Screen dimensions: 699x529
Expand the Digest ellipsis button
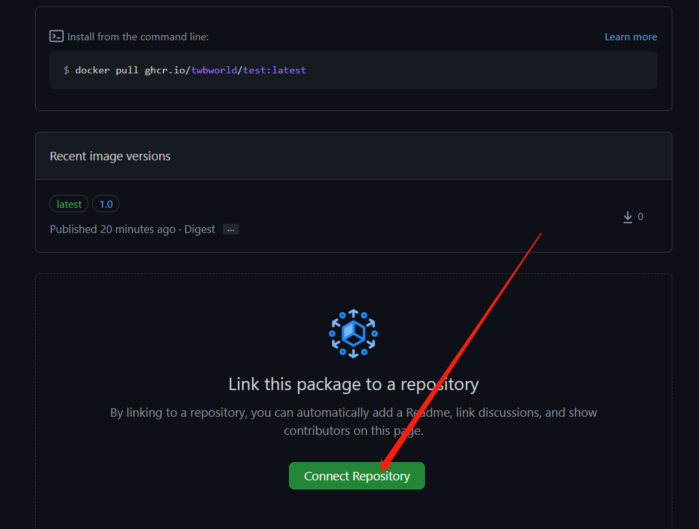[231, 229]
